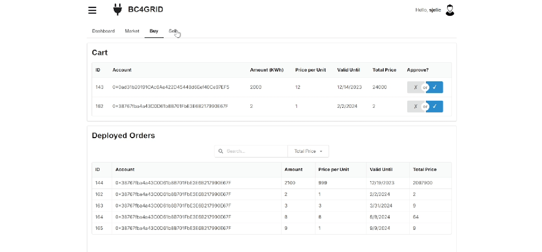The width and height of the screenshot is (542, 252).
Task: Switch to the Market tab
Action: (x=132, y=31)
